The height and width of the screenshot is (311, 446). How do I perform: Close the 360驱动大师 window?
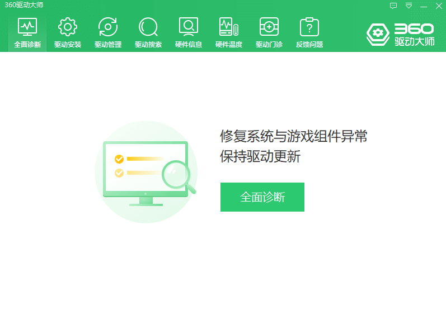pyautogui.click(x=439, y=6)
